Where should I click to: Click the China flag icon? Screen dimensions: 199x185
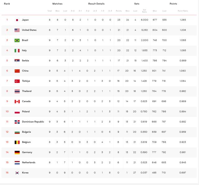17,71
